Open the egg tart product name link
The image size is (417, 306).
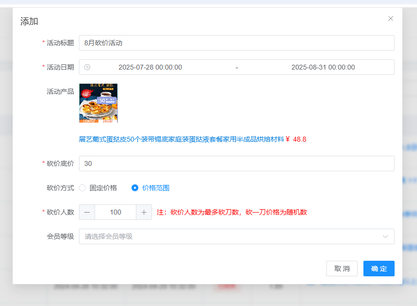pyautogui.click(x=181, y=139)
